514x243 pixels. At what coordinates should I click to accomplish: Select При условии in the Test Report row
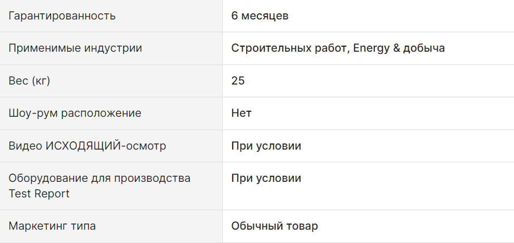pos(266,178)
